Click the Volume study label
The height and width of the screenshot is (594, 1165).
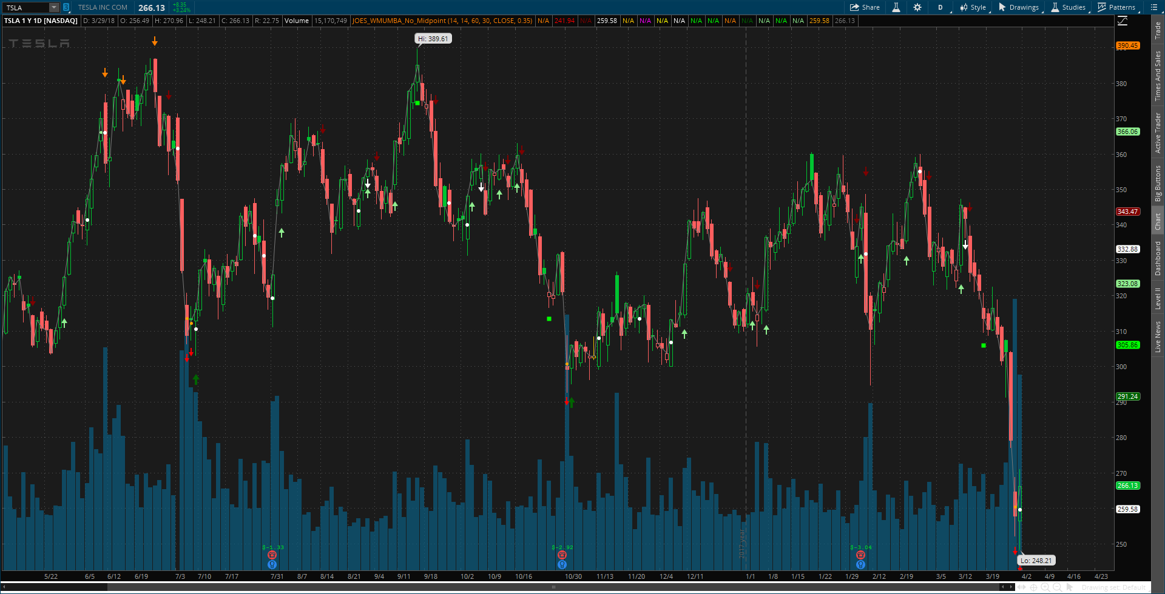click(x=297, y=21)
